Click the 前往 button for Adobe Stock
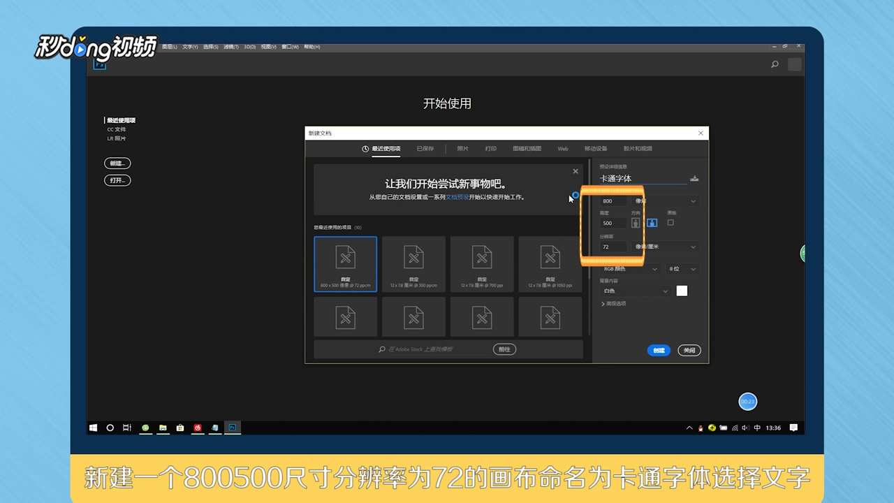This screenshot has height=503, width=894. point(504,349)
